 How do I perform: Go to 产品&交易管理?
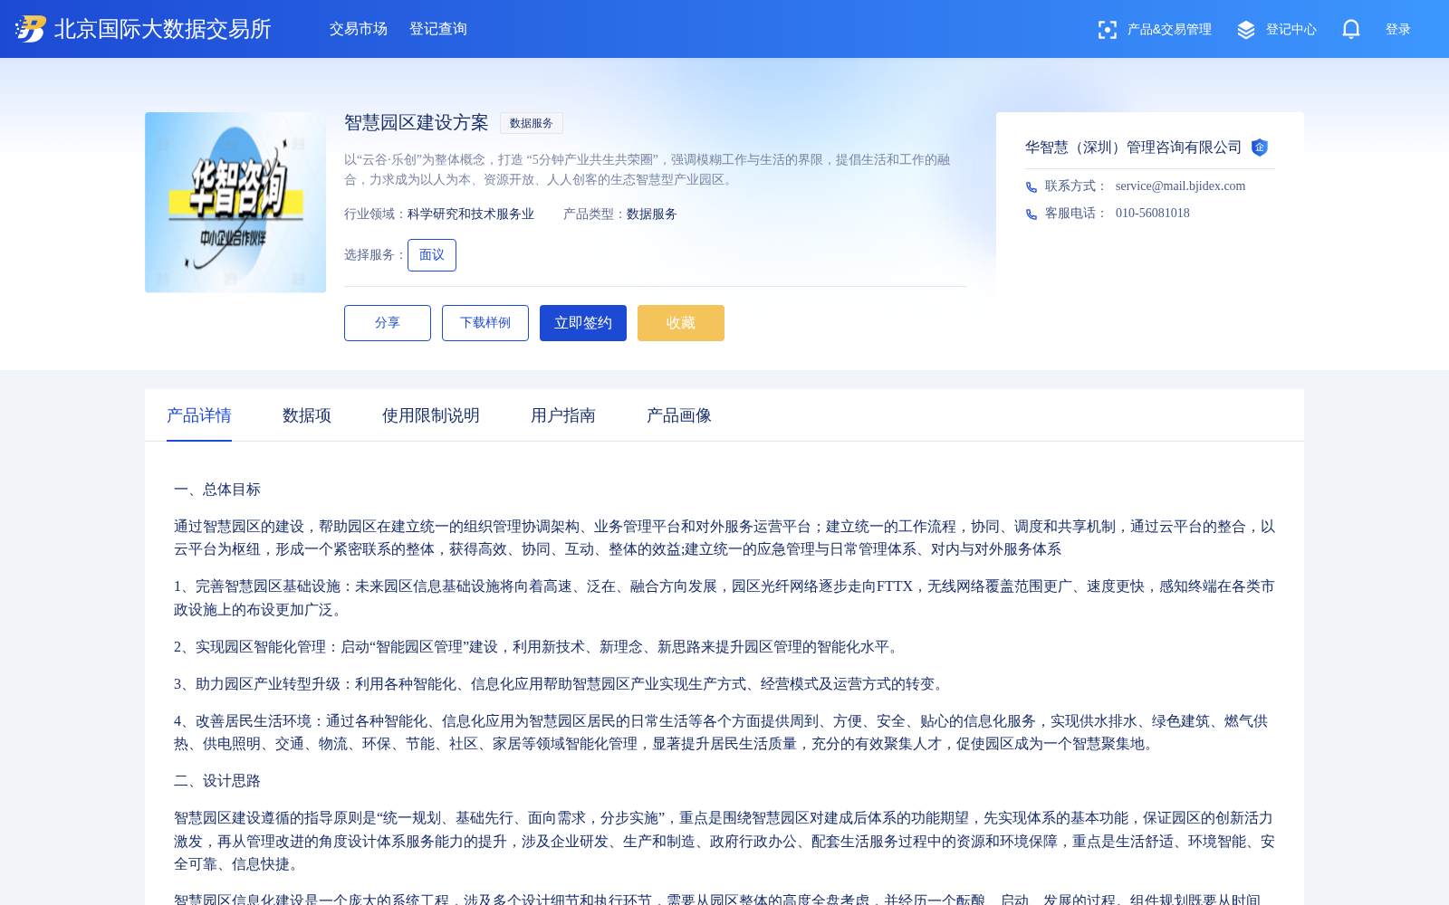pyautogui.click(x=1169, y=30)
